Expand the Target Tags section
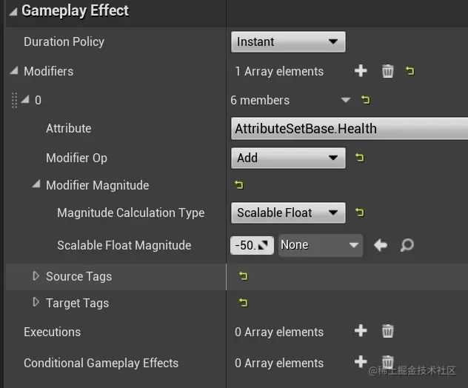Image resolution: width=468 pixels, height=388 pixels. click(36, 303)
